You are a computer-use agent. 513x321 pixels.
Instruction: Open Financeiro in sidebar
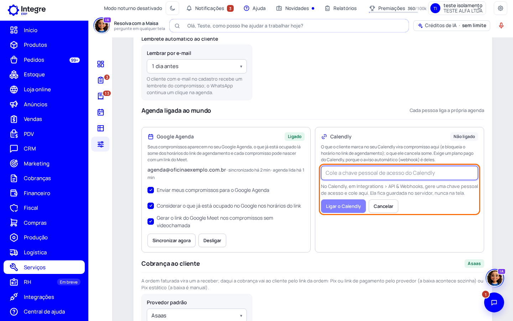click(44, 193)
